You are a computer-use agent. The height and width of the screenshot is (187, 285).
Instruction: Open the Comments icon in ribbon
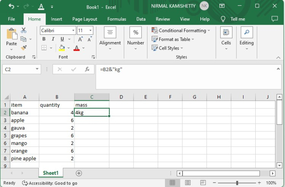[x=274, y=19]
